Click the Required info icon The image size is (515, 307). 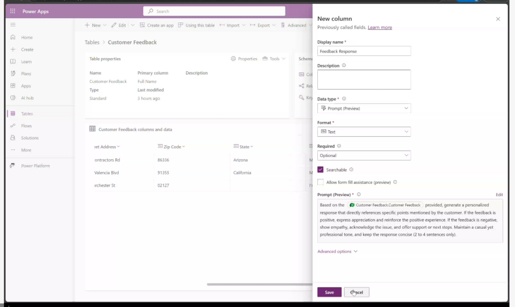click(x=339, y=146)
